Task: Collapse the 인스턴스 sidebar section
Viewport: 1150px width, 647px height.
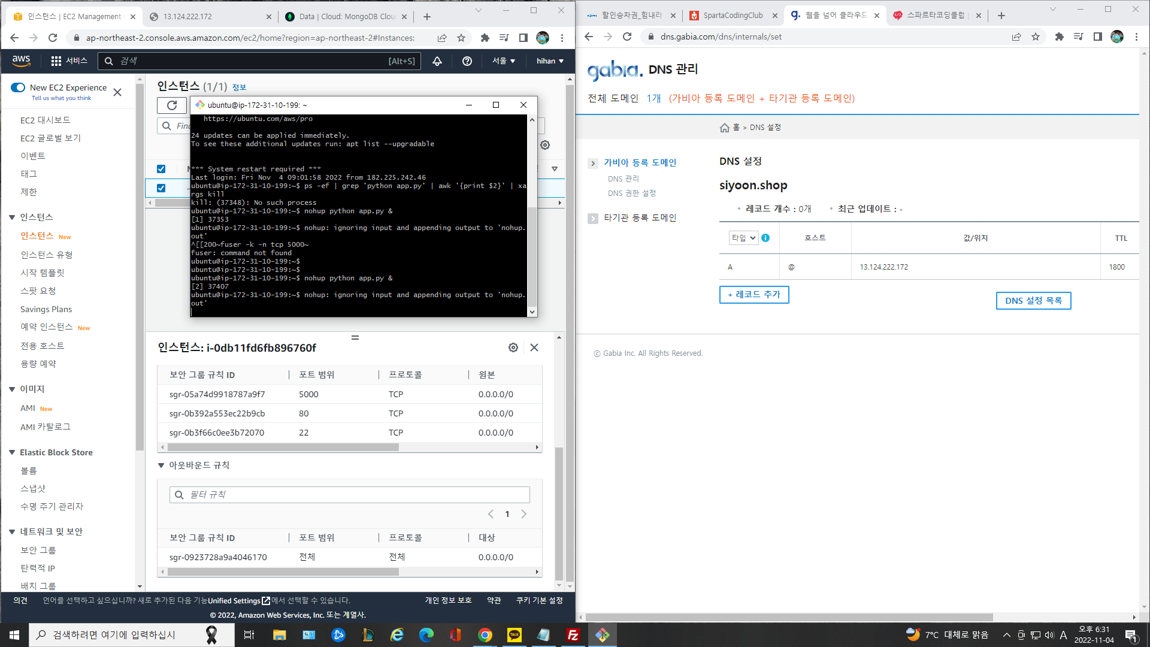Action: click(x=12, y=217)
